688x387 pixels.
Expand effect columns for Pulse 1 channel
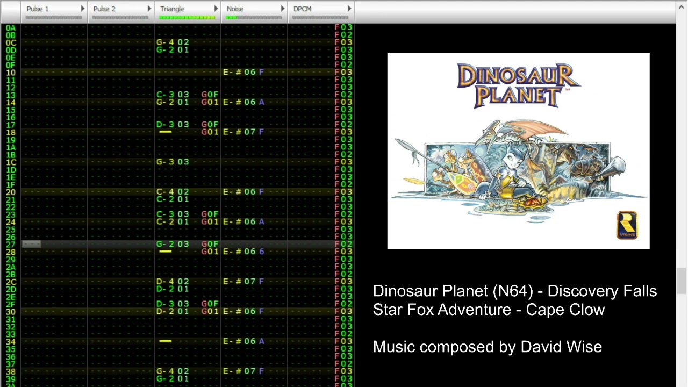tap(82, 9)
